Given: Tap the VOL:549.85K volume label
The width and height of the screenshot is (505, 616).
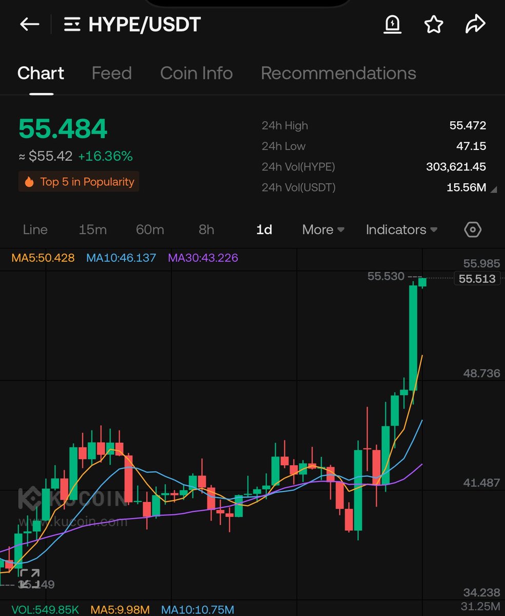Looking at the screenshot, I should [x=45, y=610].
